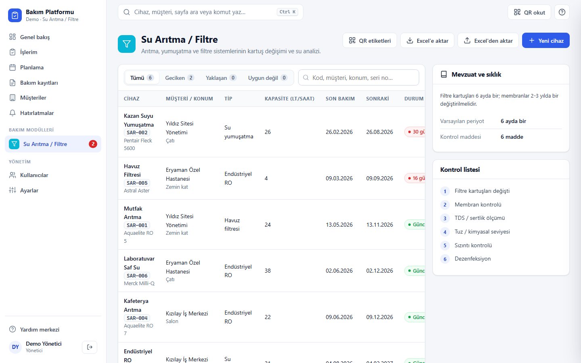This screenshot has width=581, height=363.
Task: Click the 16 gün overdue status badge
Action: (x=415, y=178)
